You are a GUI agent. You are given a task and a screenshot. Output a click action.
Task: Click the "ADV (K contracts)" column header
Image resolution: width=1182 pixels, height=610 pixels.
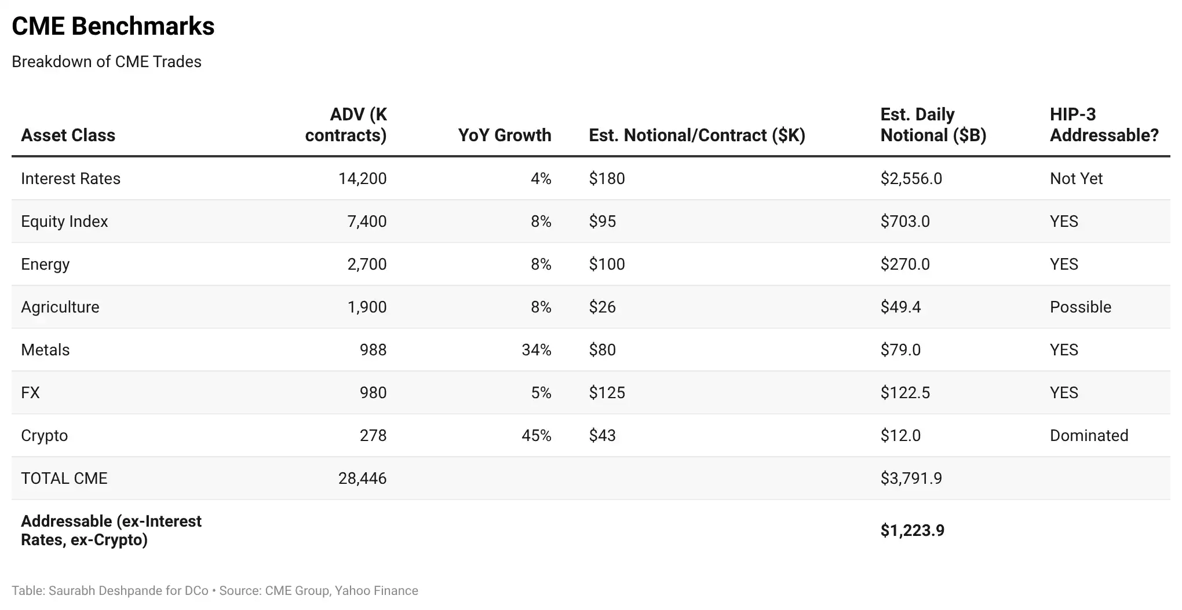point(346,125)
